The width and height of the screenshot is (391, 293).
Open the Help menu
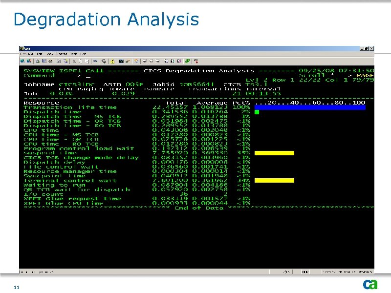pos(83,54)
